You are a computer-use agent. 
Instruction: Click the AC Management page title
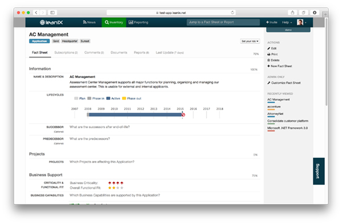[48, 34]
